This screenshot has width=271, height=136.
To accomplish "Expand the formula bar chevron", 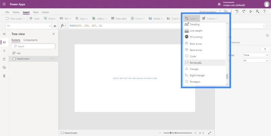I will click(264, 26).
